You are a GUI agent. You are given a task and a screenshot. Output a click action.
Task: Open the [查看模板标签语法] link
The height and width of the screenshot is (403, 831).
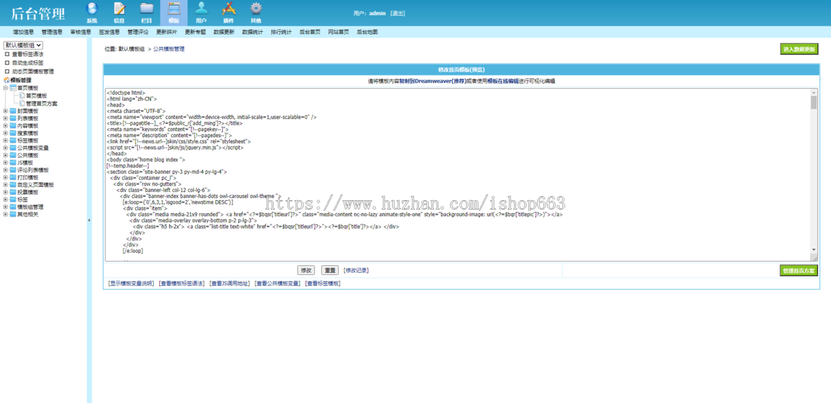[181, 283]
